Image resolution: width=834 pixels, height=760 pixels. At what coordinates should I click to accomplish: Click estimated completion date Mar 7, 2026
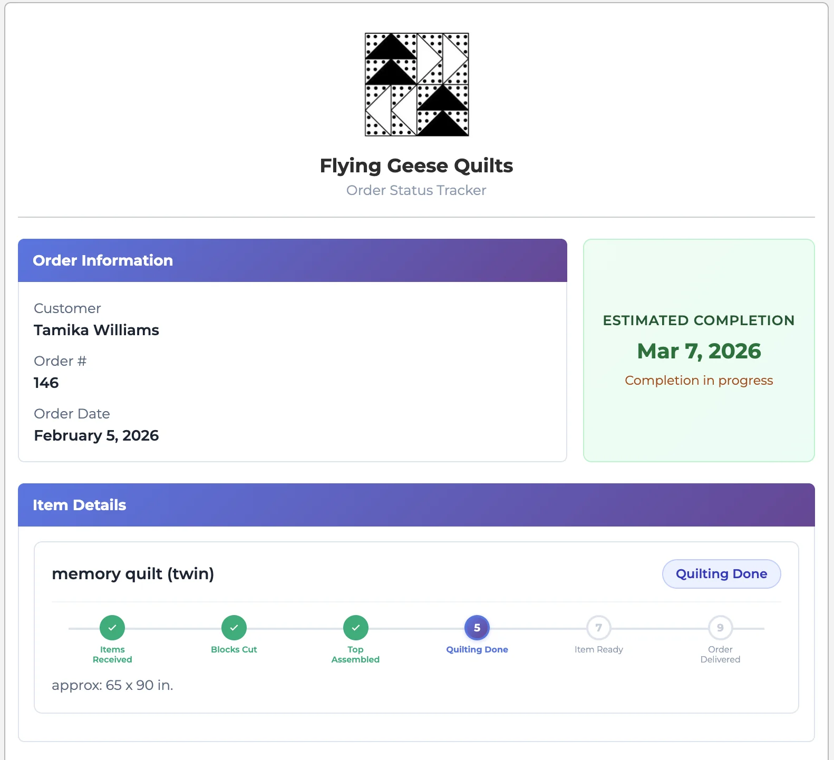(699, 351)
